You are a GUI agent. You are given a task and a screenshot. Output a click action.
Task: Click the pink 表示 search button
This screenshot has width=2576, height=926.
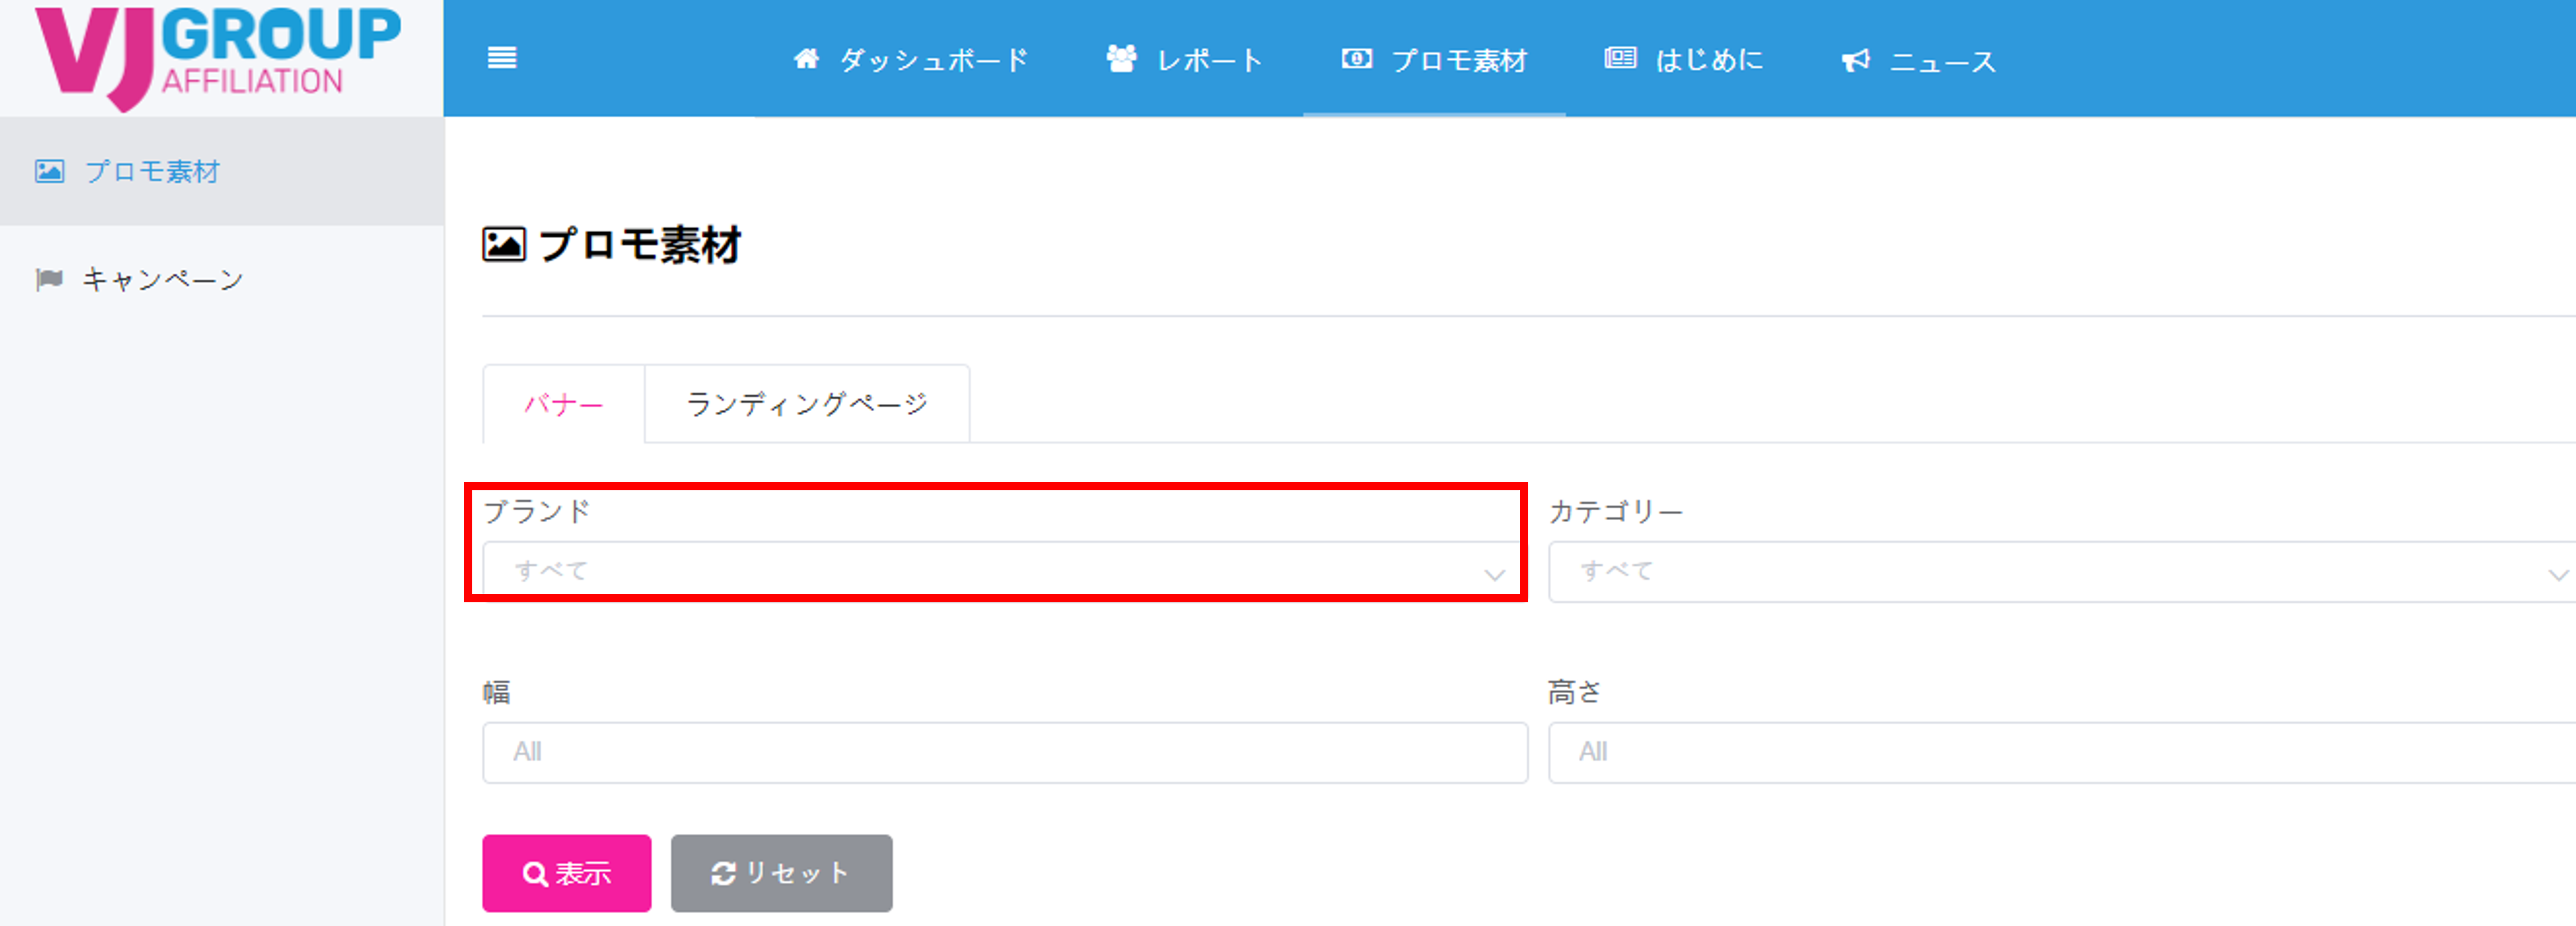[x=566, y=873]
